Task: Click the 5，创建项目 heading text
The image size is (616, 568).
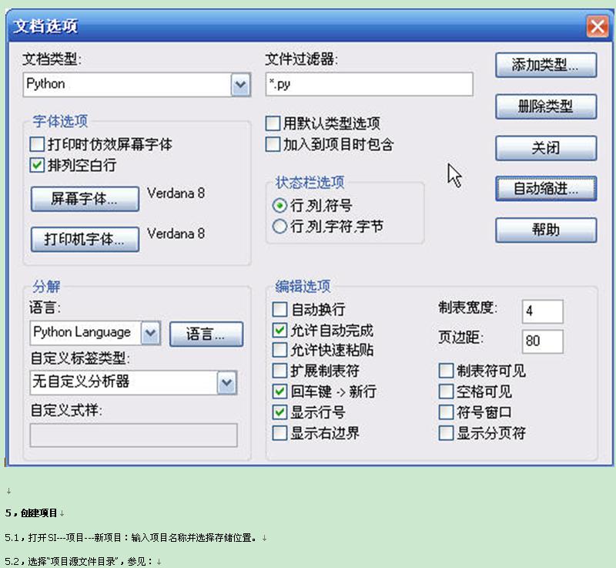Action: pos(32,513)
